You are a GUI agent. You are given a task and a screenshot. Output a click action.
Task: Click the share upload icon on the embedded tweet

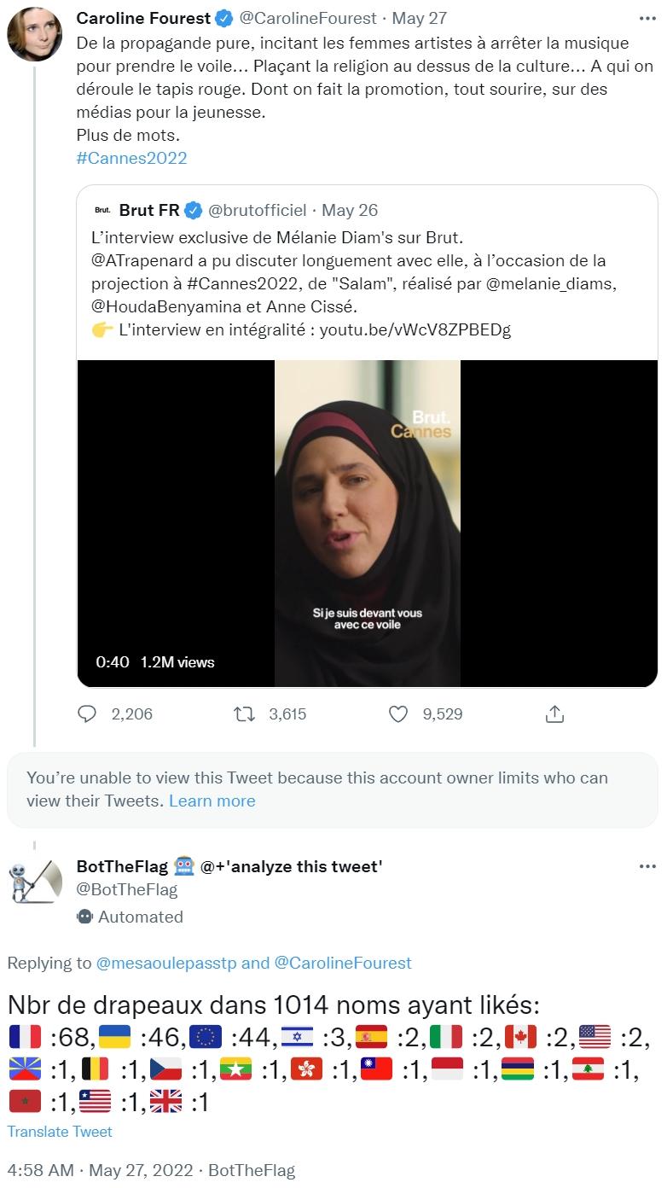[555, 714]
